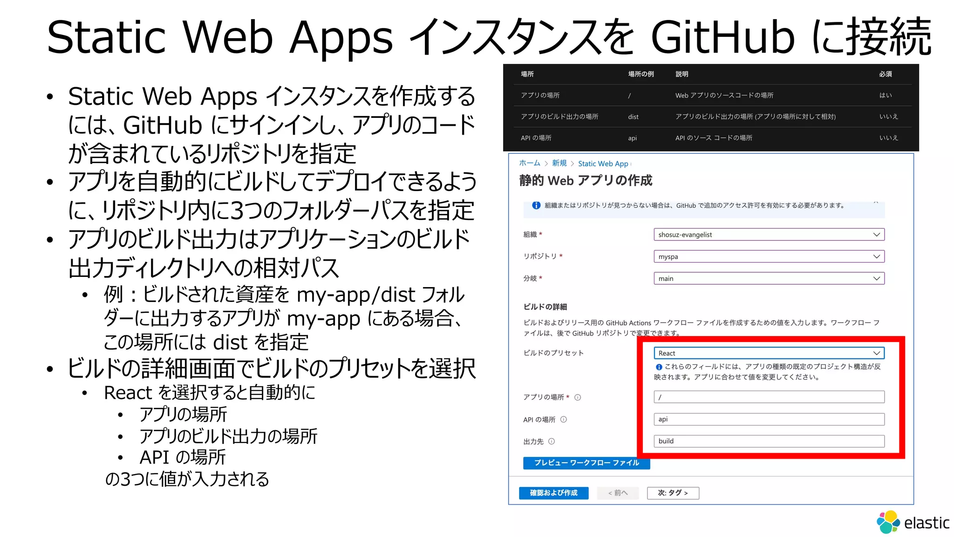Click the 場所の例 table column header
This screenshot has width=954, height=537.
(641, 74)
